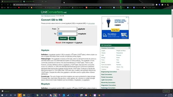Open the Weight and Mass converter

(121, 51)
